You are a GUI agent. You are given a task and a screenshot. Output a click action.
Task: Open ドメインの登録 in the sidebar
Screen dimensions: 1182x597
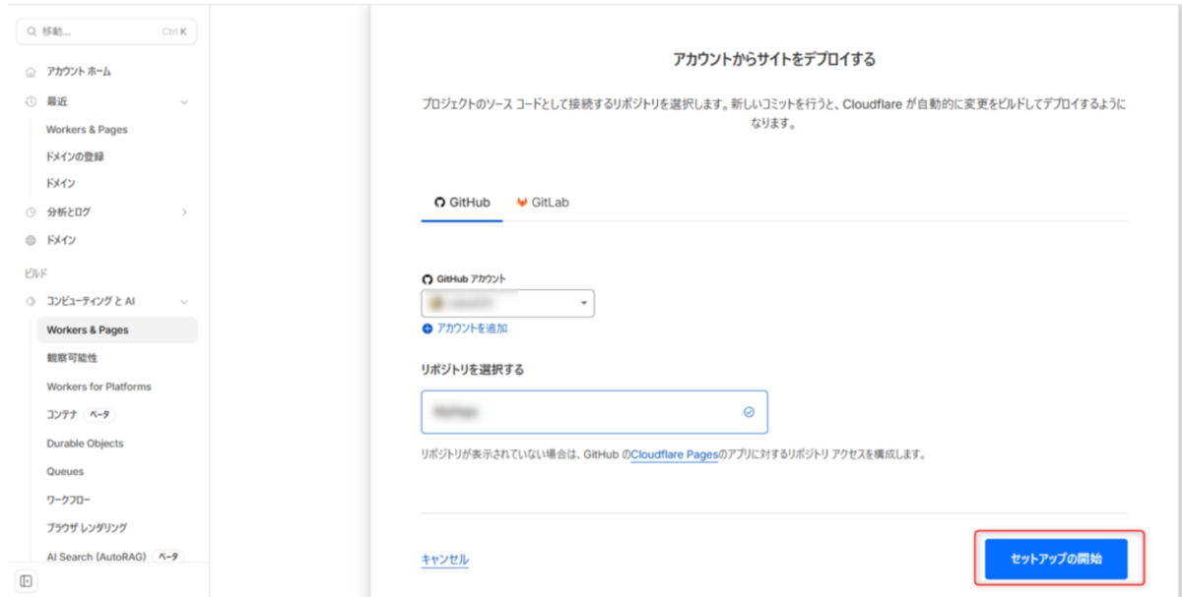click(75, 156)
